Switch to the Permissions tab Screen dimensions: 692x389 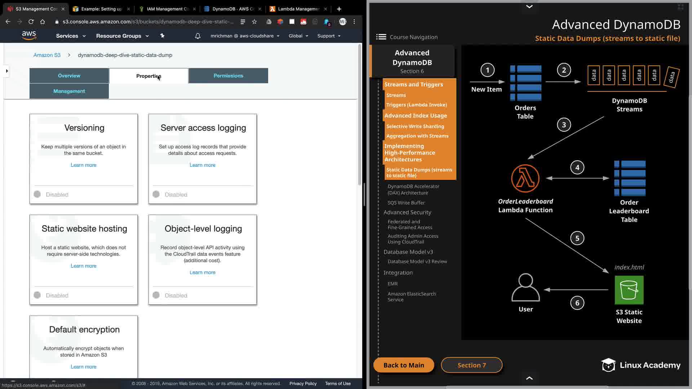coord(228,76)
